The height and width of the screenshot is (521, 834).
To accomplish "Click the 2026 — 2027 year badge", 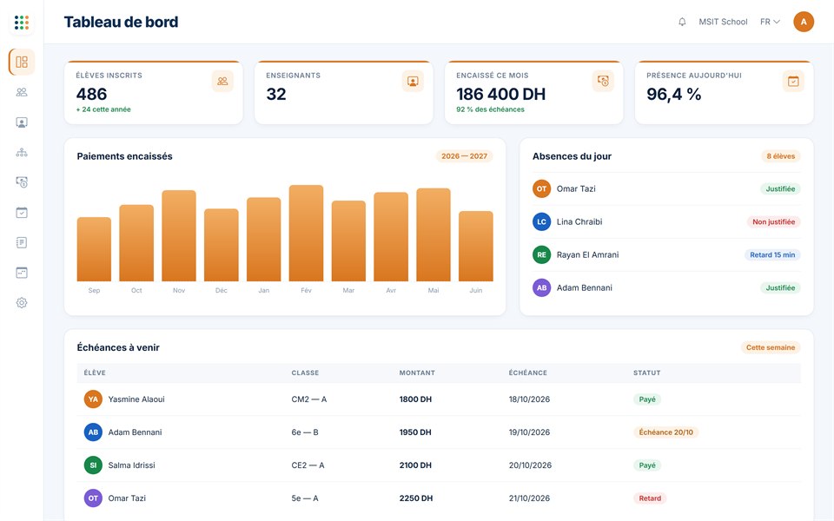I will pos(464,156).
